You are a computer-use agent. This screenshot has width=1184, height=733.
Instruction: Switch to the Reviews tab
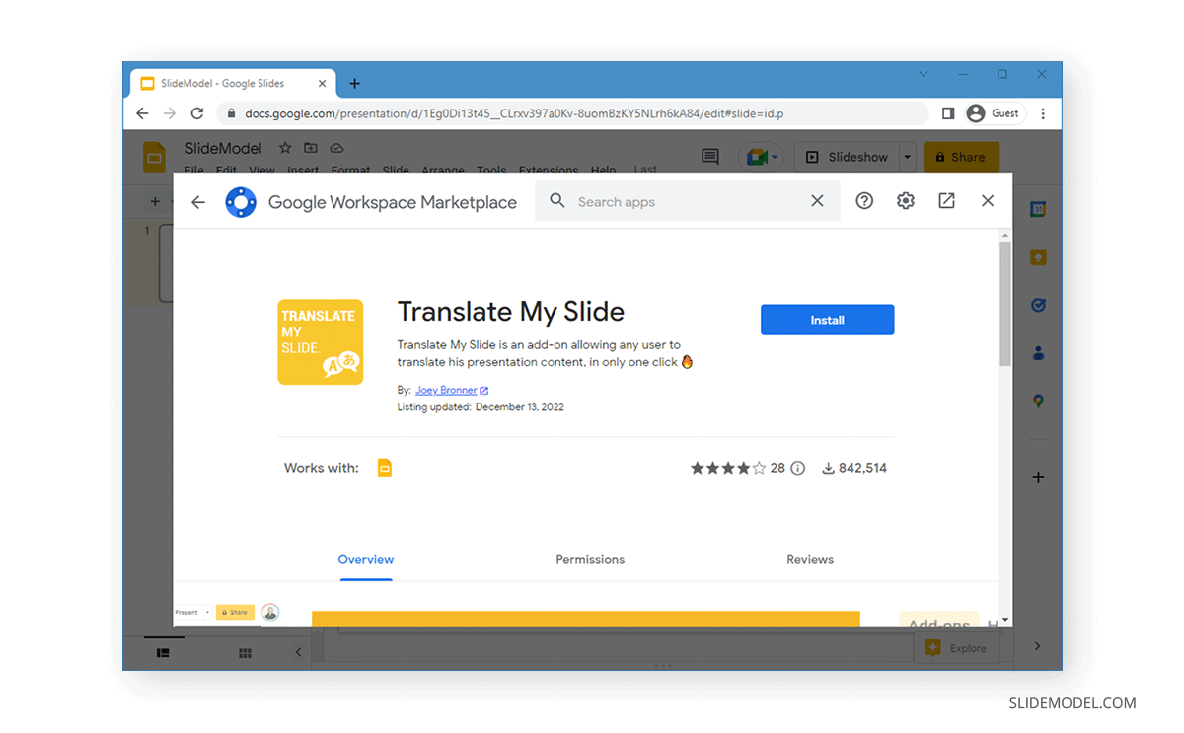[810, 559]
